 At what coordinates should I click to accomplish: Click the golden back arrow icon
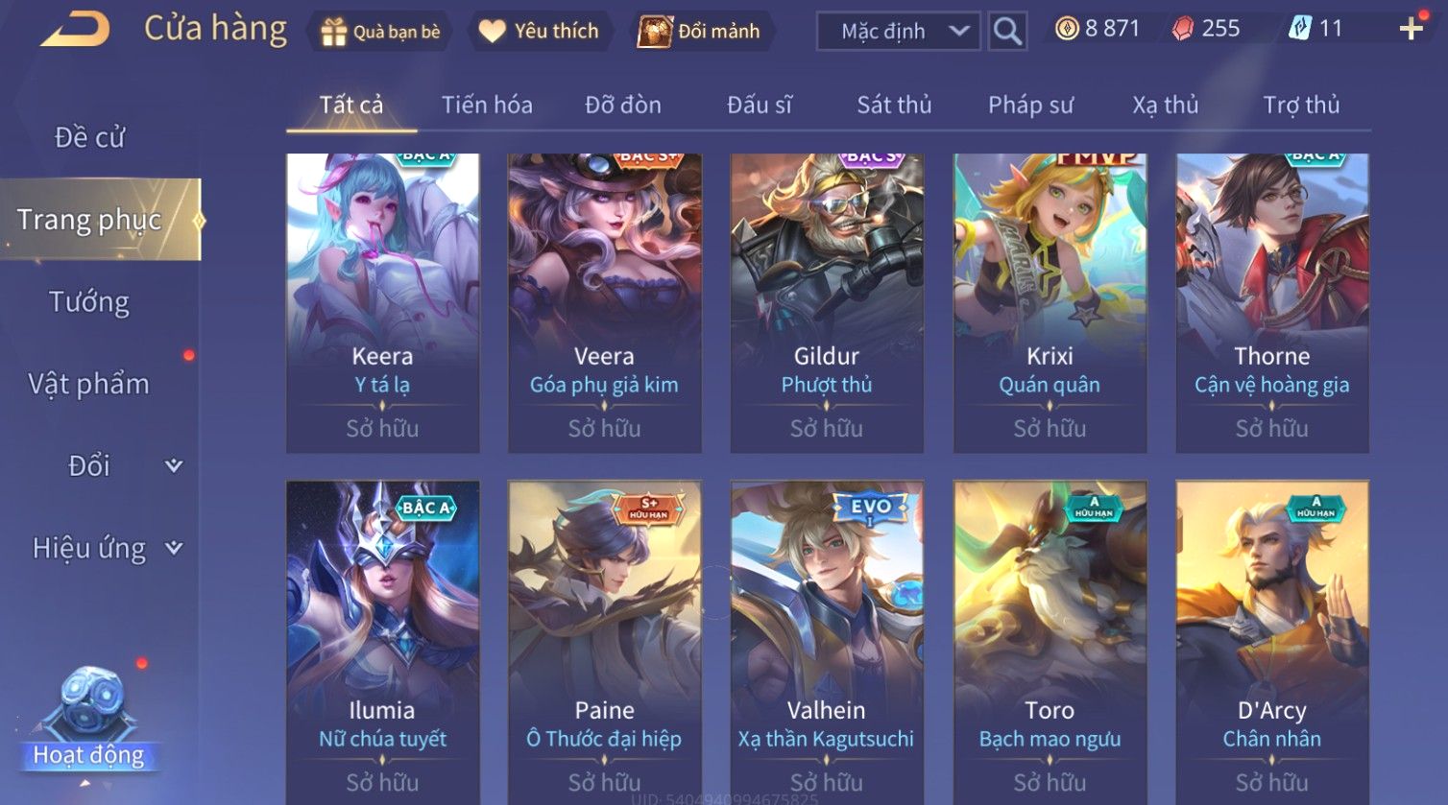coord(75,29)
